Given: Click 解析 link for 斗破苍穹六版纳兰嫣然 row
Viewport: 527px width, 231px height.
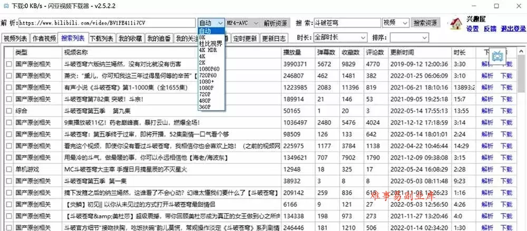Looking at the screenshot, I should coord(487,64).
